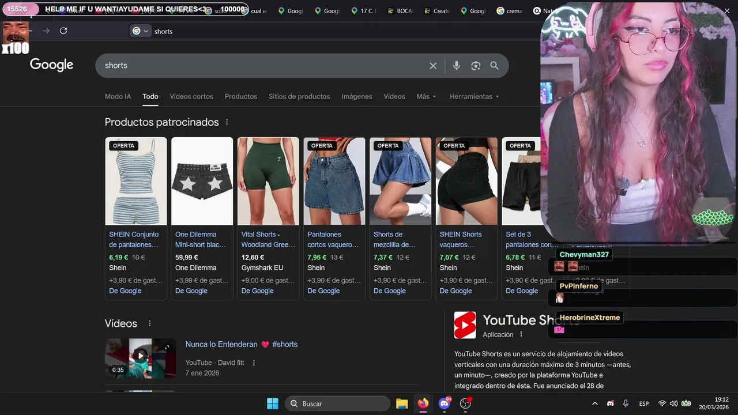The height and width of the screenshot is (415, 738).
Task: Open File Explorer from the taskbar
Action: coord(402,403)
